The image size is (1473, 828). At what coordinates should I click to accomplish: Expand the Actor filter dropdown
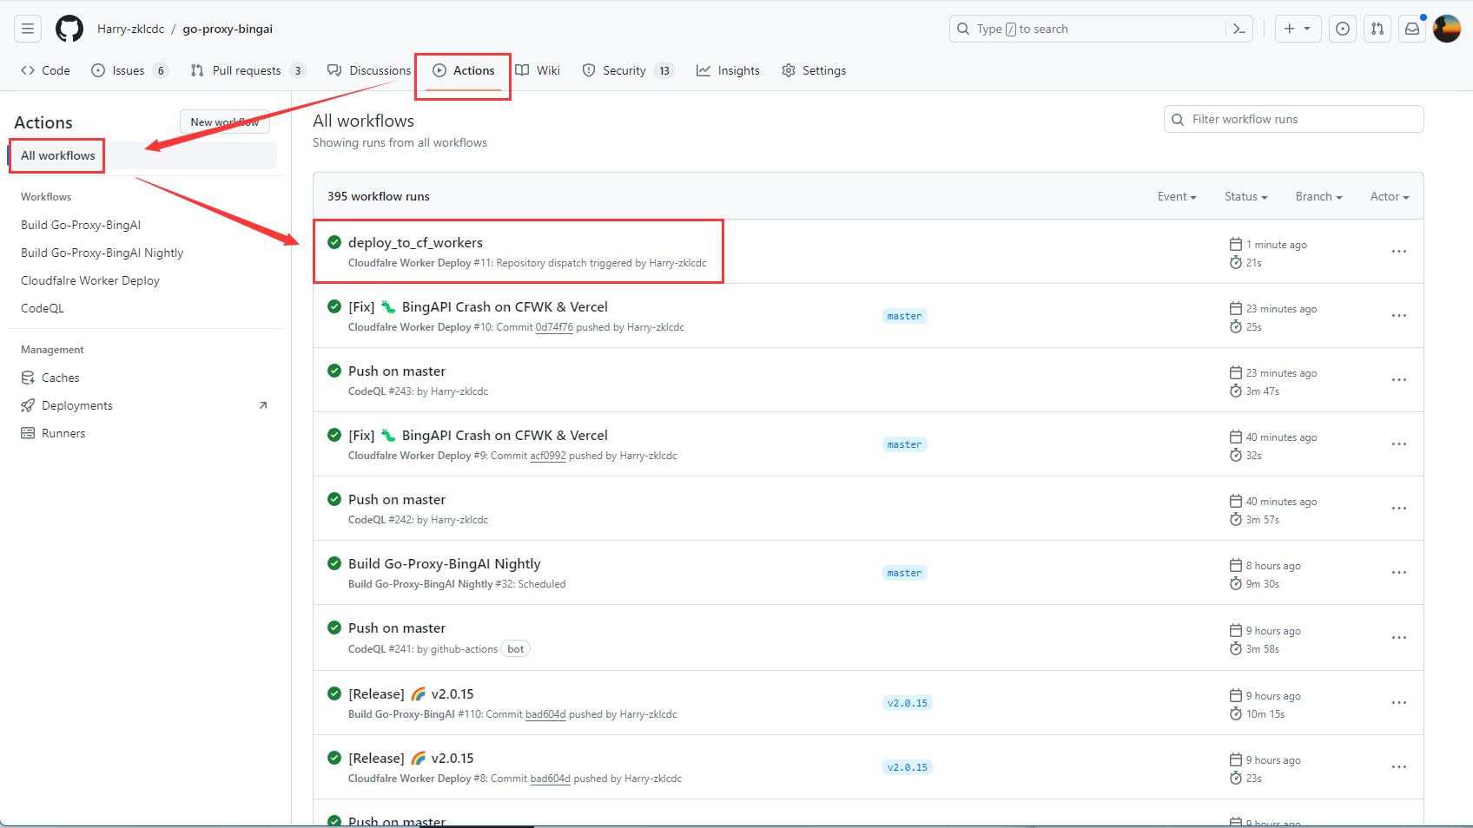[1388, 196]
